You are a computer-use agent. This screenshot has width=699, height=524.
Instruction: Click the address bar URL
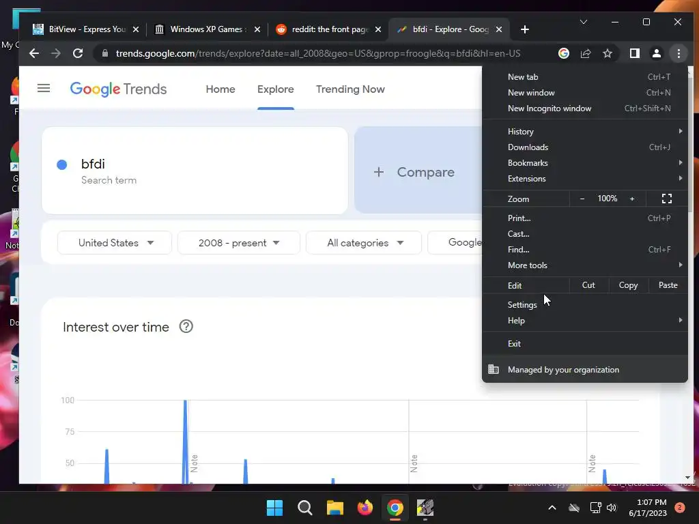(x=318, y=53)
